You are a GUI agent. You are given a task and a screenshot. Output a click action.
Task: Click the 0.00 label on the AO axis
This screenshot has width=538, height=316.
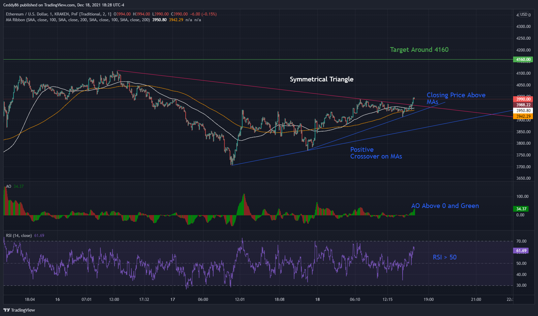520,215
